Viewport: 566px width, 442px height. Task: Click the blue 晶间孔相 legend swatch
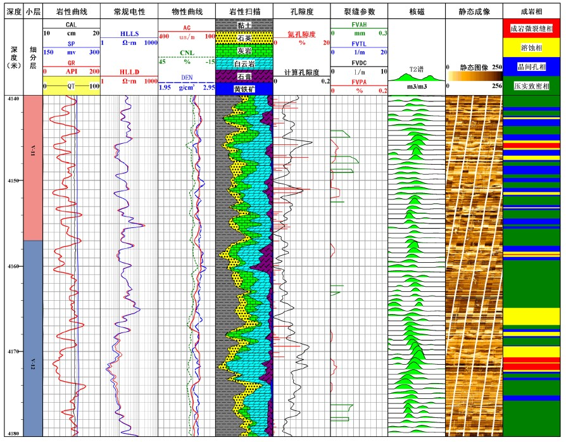(x=531, y=66)
